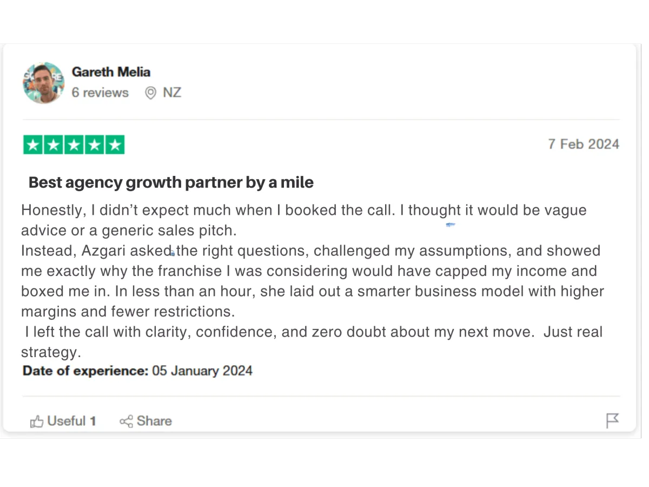Open the 'Best agency growth partner' review title

pyautogui.click(x=171, y=182)
